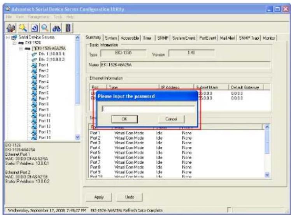
Task: Click the plain magnifying glass search icon
Action: (x=45, y=28)
